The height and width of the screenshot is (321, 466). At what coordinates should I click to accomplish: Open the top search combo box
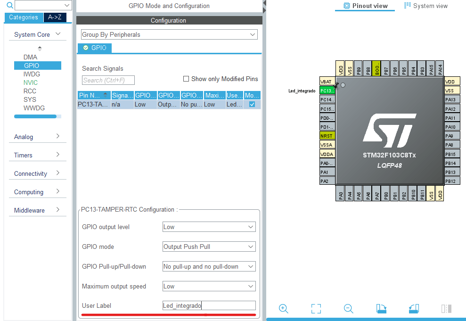click(43, 5)
